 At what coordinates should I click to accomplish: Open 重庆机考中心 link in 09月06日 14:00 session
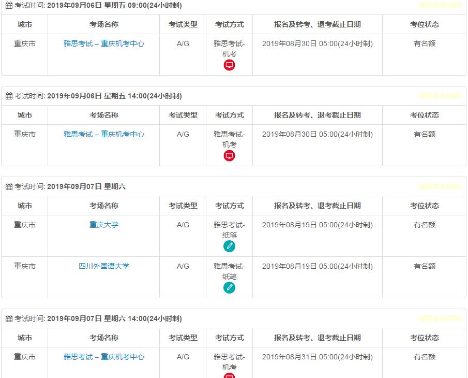[104, 135]
